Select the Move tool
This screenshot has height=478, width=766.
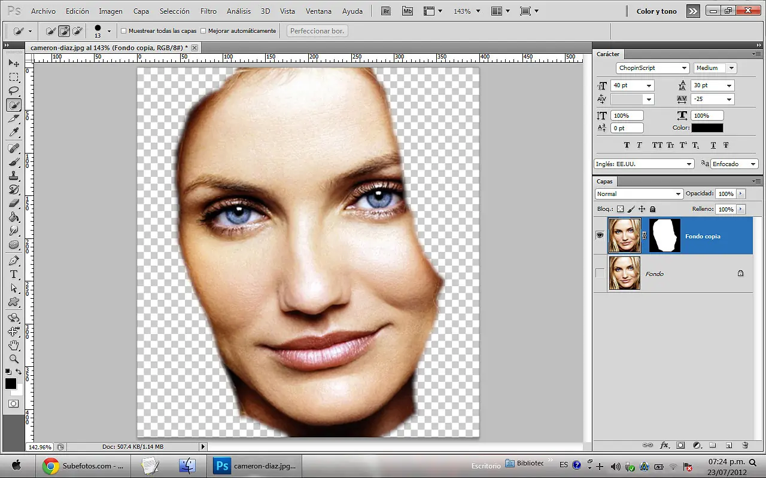tap(14, 63)
